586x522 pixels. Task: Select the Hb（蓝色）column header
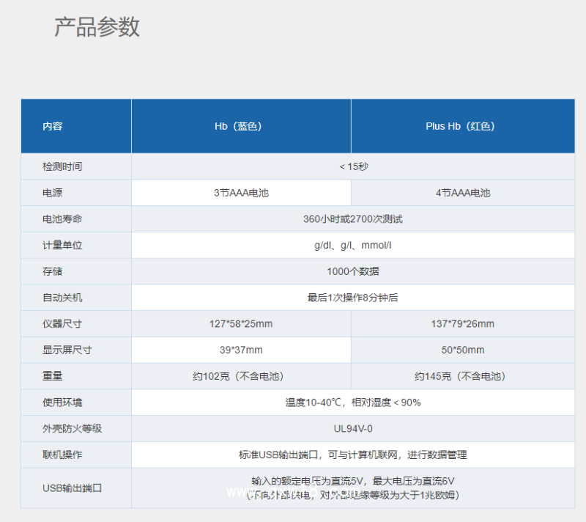pos(240,125)
